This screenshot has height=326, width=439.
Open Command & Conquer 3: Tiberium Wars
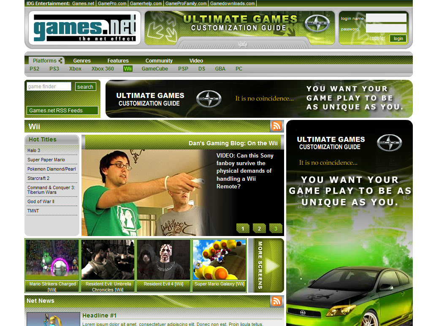[x=51, y=190]
